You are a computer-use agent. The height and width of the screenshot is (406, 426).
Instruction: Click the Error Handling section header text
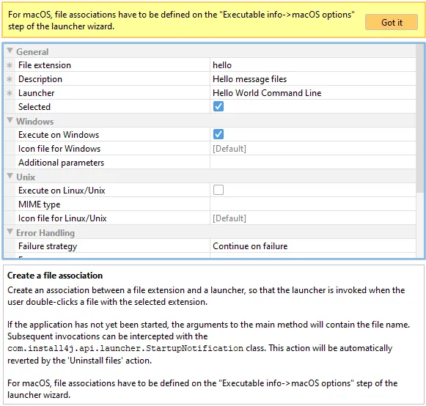tap(45, 233)
